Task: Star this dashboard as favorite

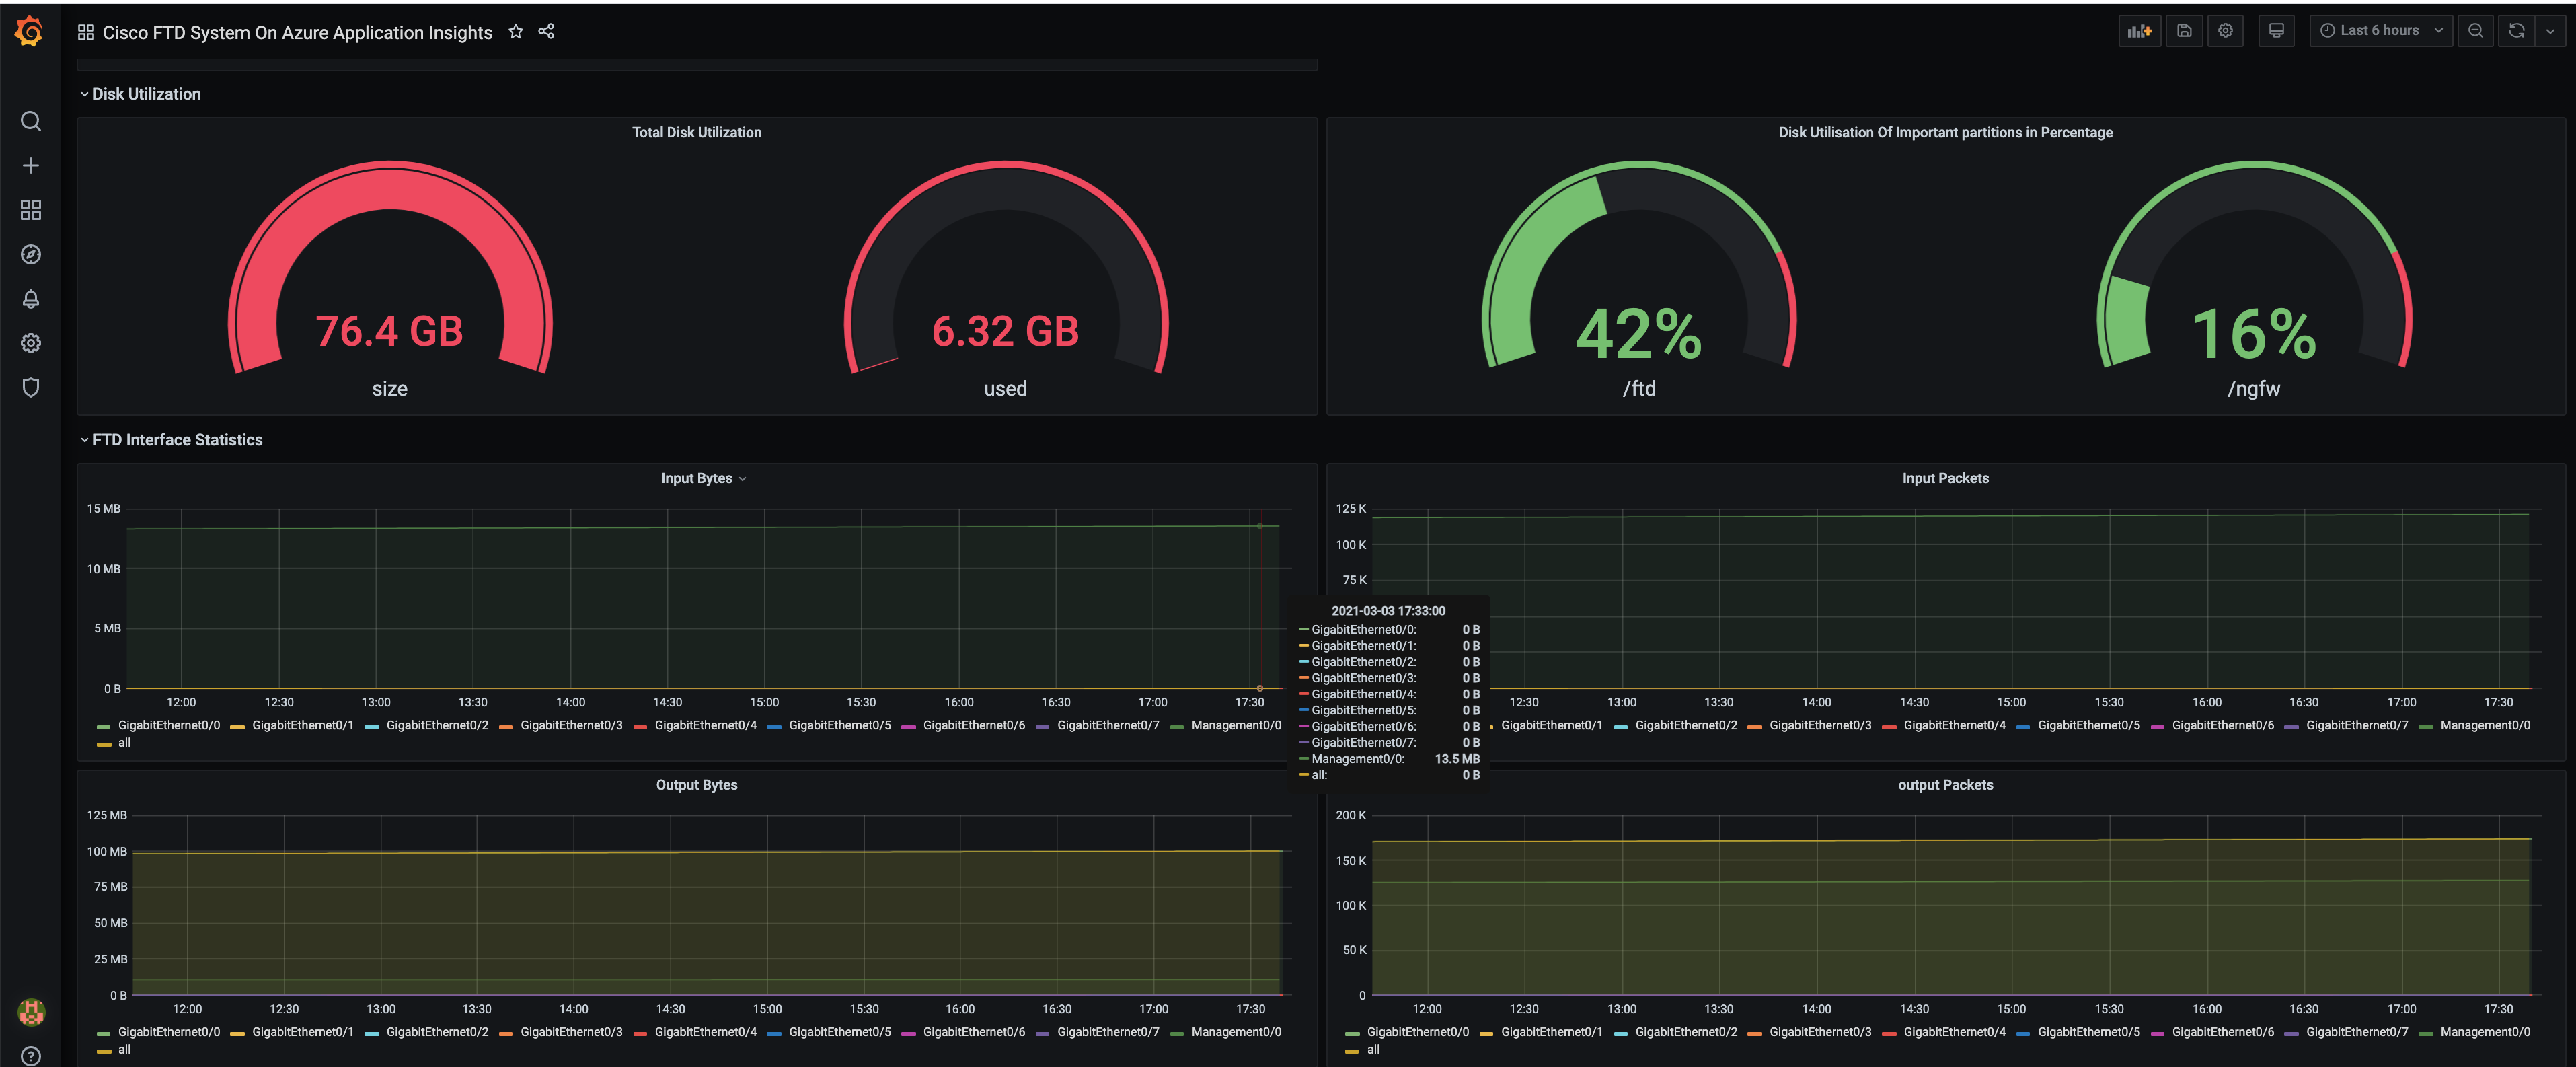Action: (x=515, y=32)
